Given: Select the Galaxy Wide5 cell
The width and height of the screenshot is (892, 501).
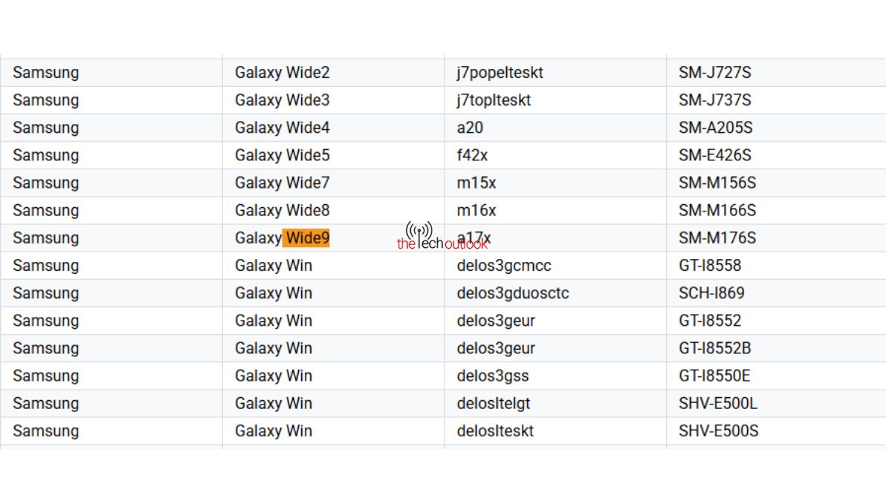Looking at the screenshot, I should pos(334,155).
